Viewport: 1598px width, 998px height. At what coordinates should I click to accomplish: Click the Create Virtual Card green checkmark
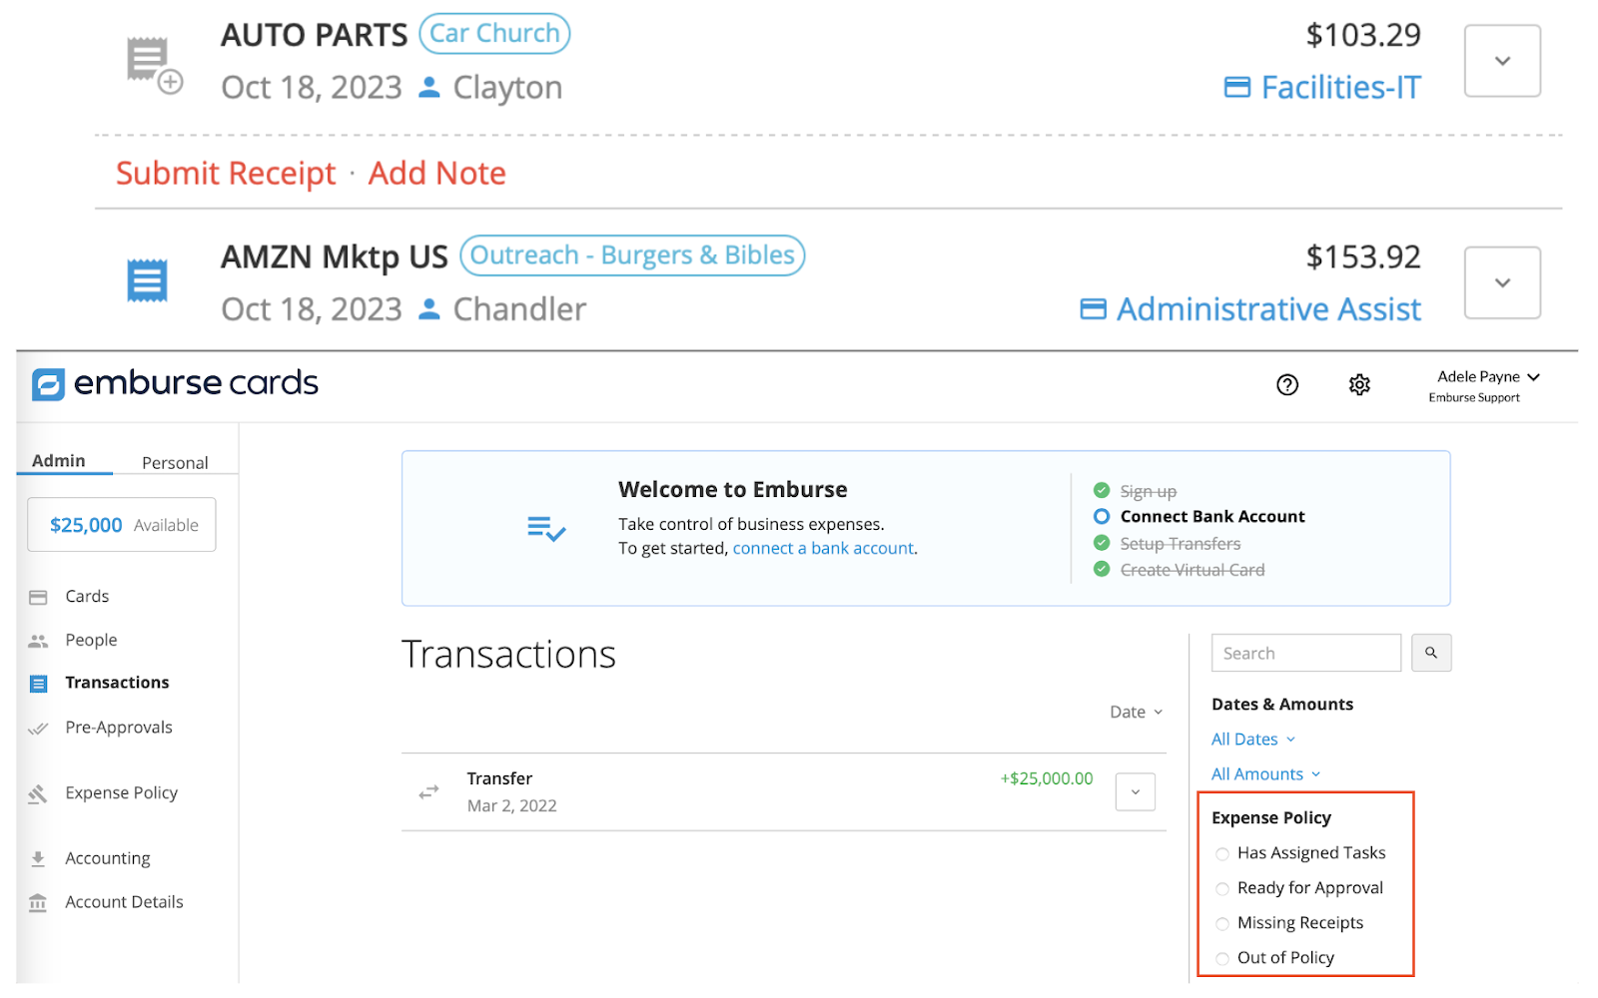pyautogui.click(x=1102, y=569)
